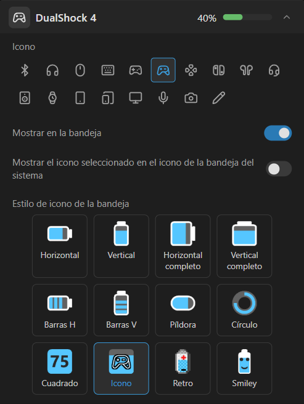The height and width of the screenshot is (404, 304).
Task: Pick the four-button D-pad cluster icon
Action: (191, 70)
